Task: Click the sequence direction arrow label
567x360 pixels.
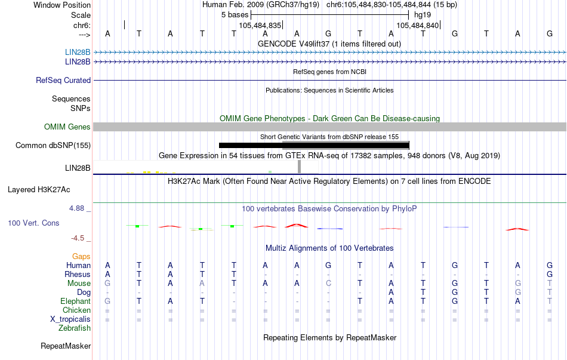Action: [x=84, y=35]
